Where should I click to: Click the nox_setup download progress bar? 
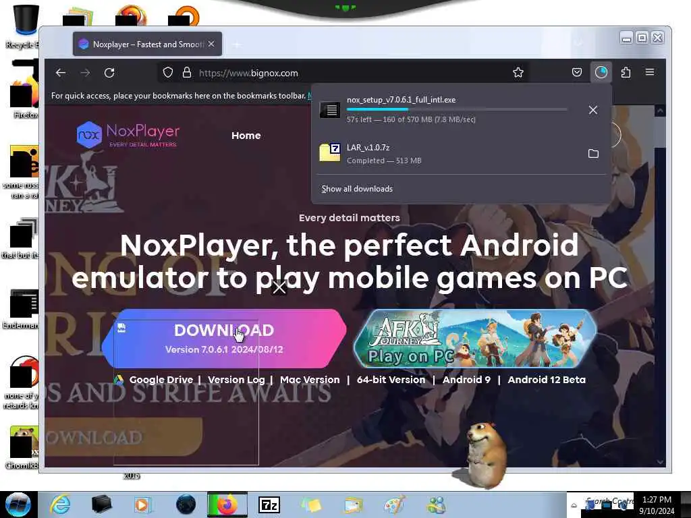click(457, 109)
